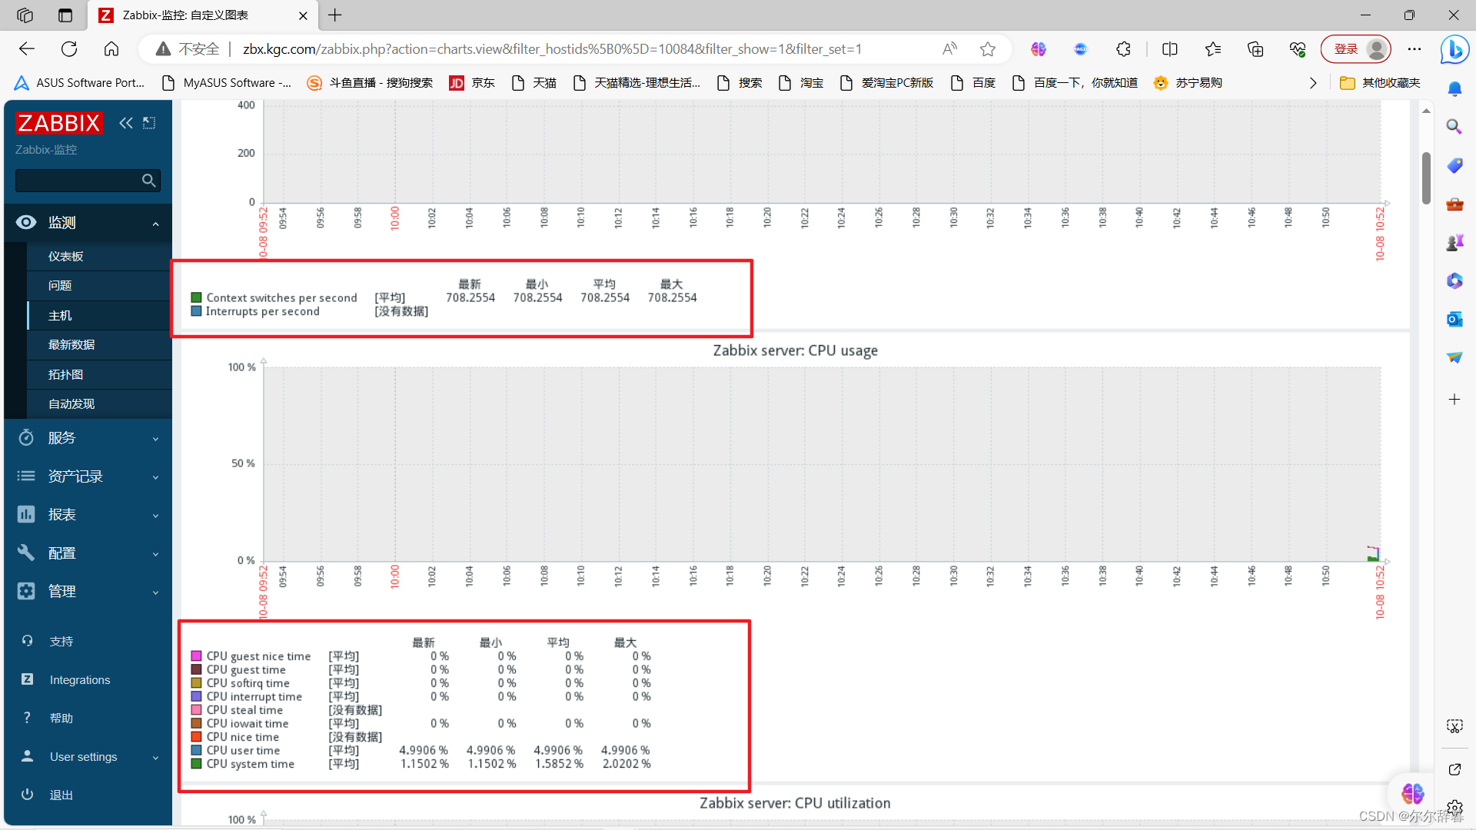
Task: Click the wrench icon beside 配置
Action: 26,553
